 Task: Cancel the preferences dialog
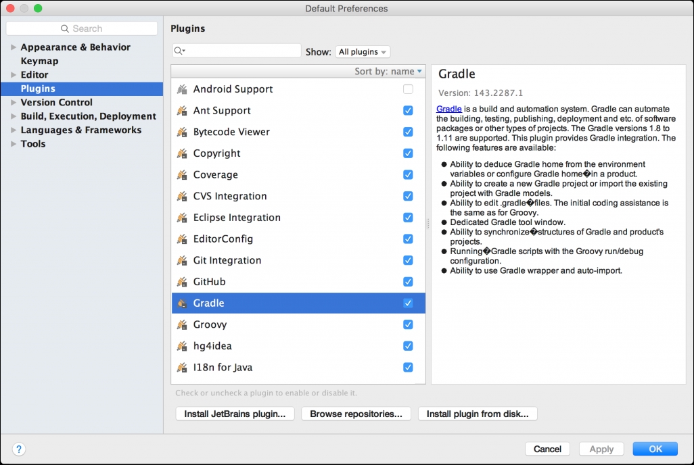[547, 449]
